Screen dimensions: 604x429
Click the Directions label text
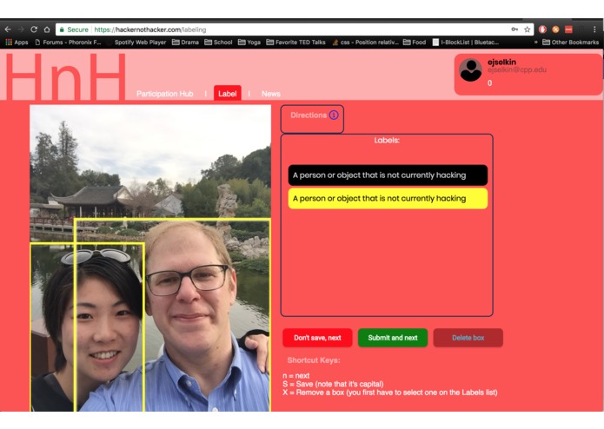tap(309, 115)
